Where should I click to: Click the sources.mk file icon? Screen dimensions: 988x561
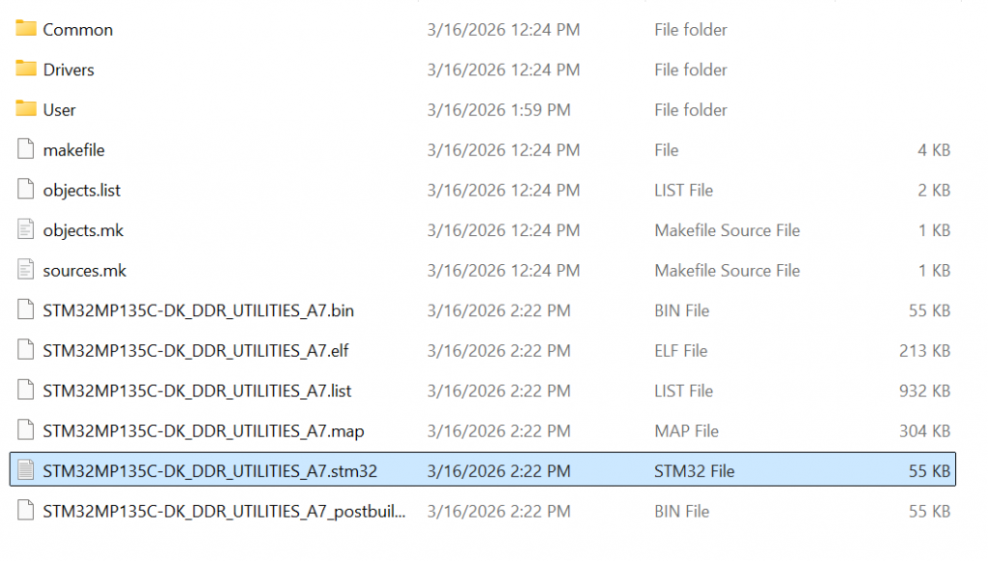pyautogui.click(x=26, y=271)
